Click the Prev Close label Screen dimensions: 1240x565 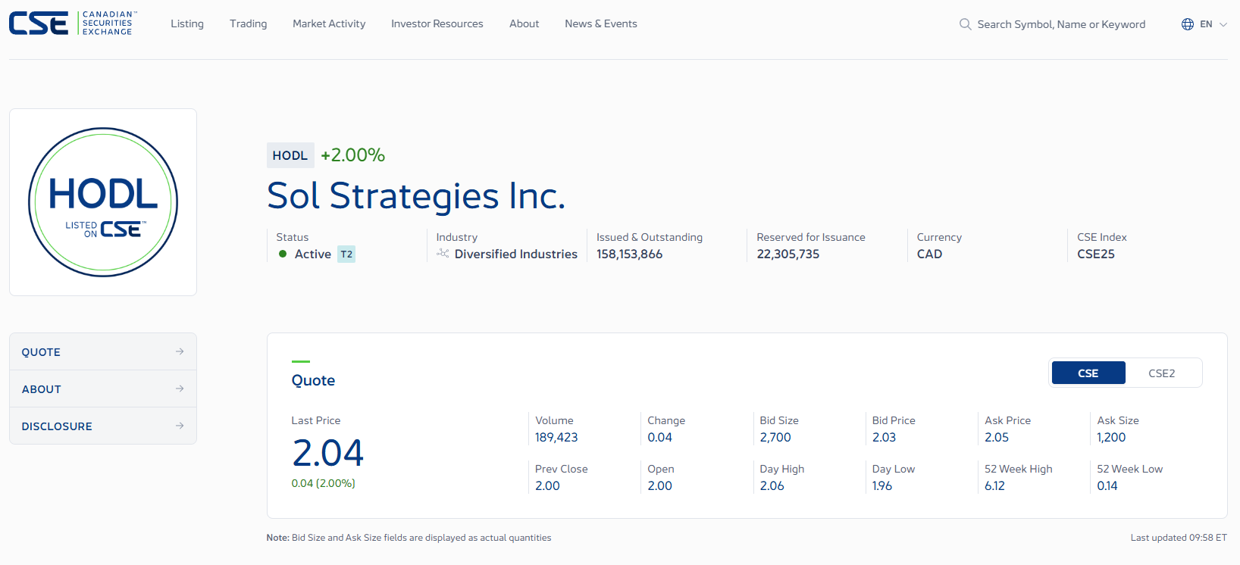coord(562,469)
